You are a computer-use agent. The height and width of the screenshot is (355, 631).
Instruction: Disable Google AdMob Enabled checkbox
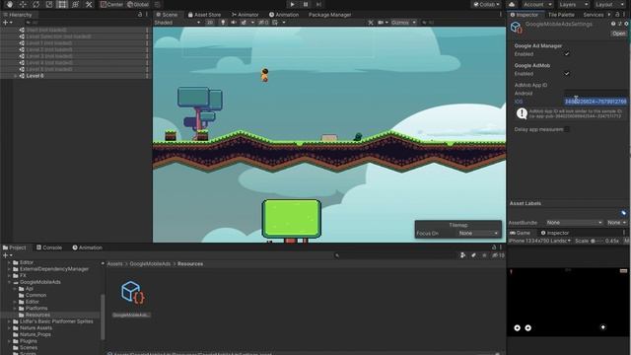(567, 73)
